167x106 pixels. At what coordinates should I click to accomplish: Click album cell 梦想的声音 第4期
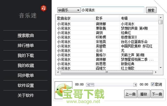(134, 28)
